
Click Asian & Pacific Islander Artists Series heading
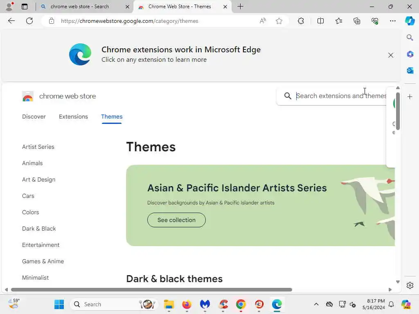point(237,188)
